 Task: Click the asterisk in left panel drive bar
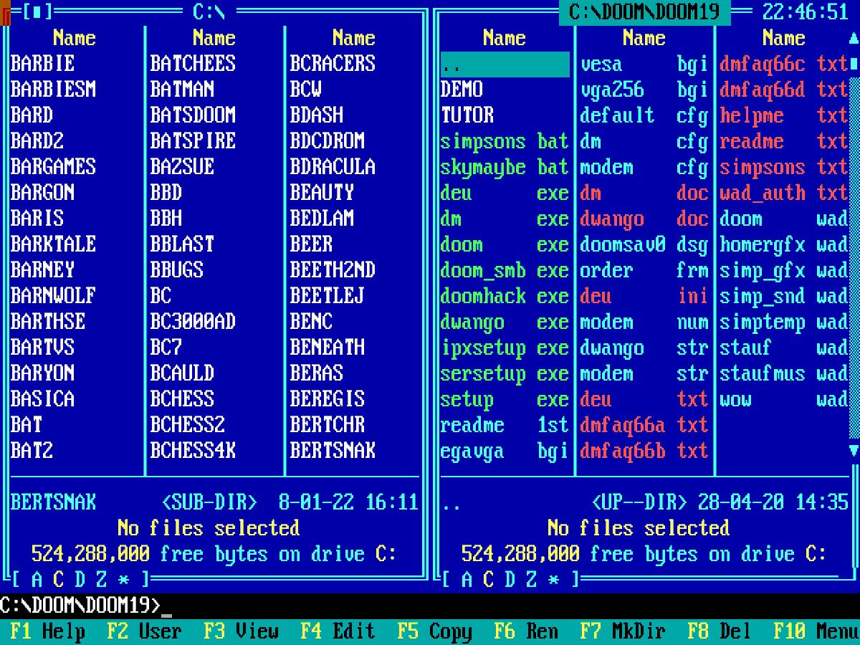pyautogui.click(x=123, y=580)
